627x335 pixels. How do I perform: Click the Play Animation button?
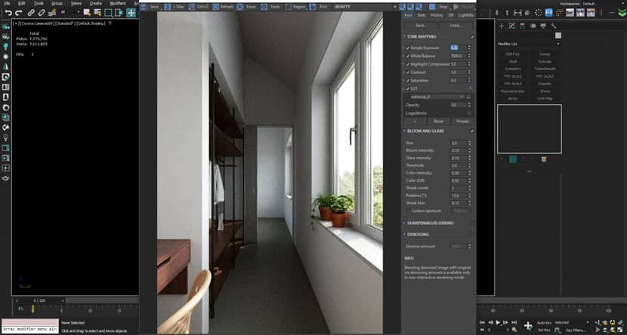(498, 322)
